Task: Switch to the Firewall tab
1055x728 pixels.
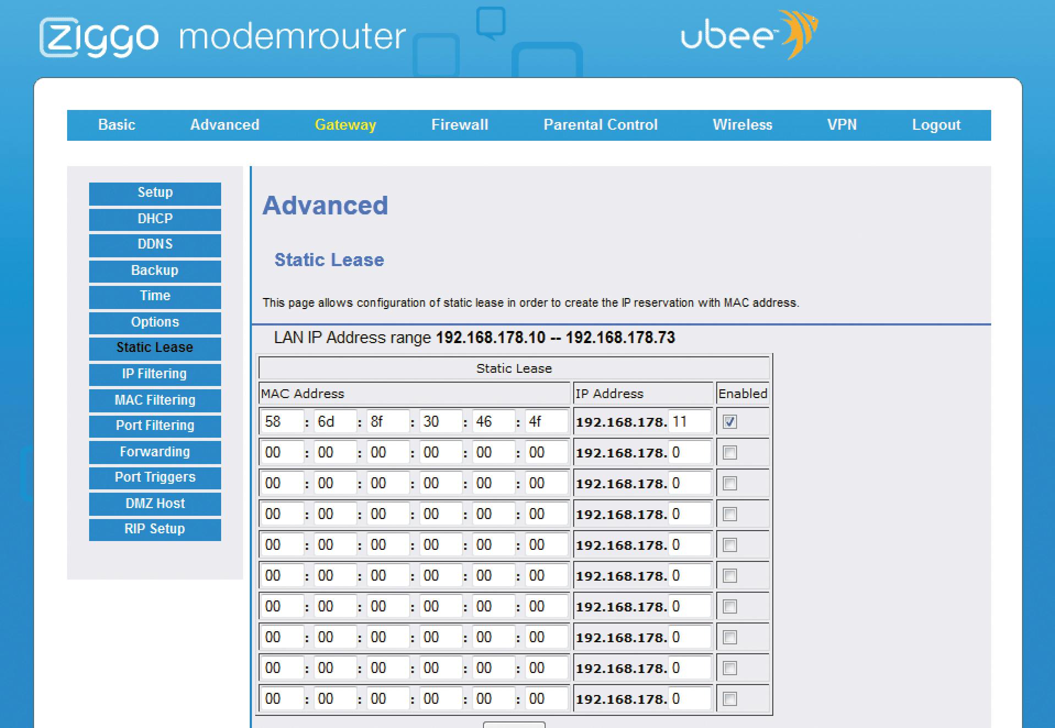Action: point(460,125)
